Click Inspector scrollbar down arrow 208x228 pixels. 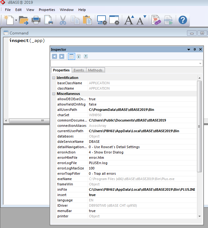(200, 216)
